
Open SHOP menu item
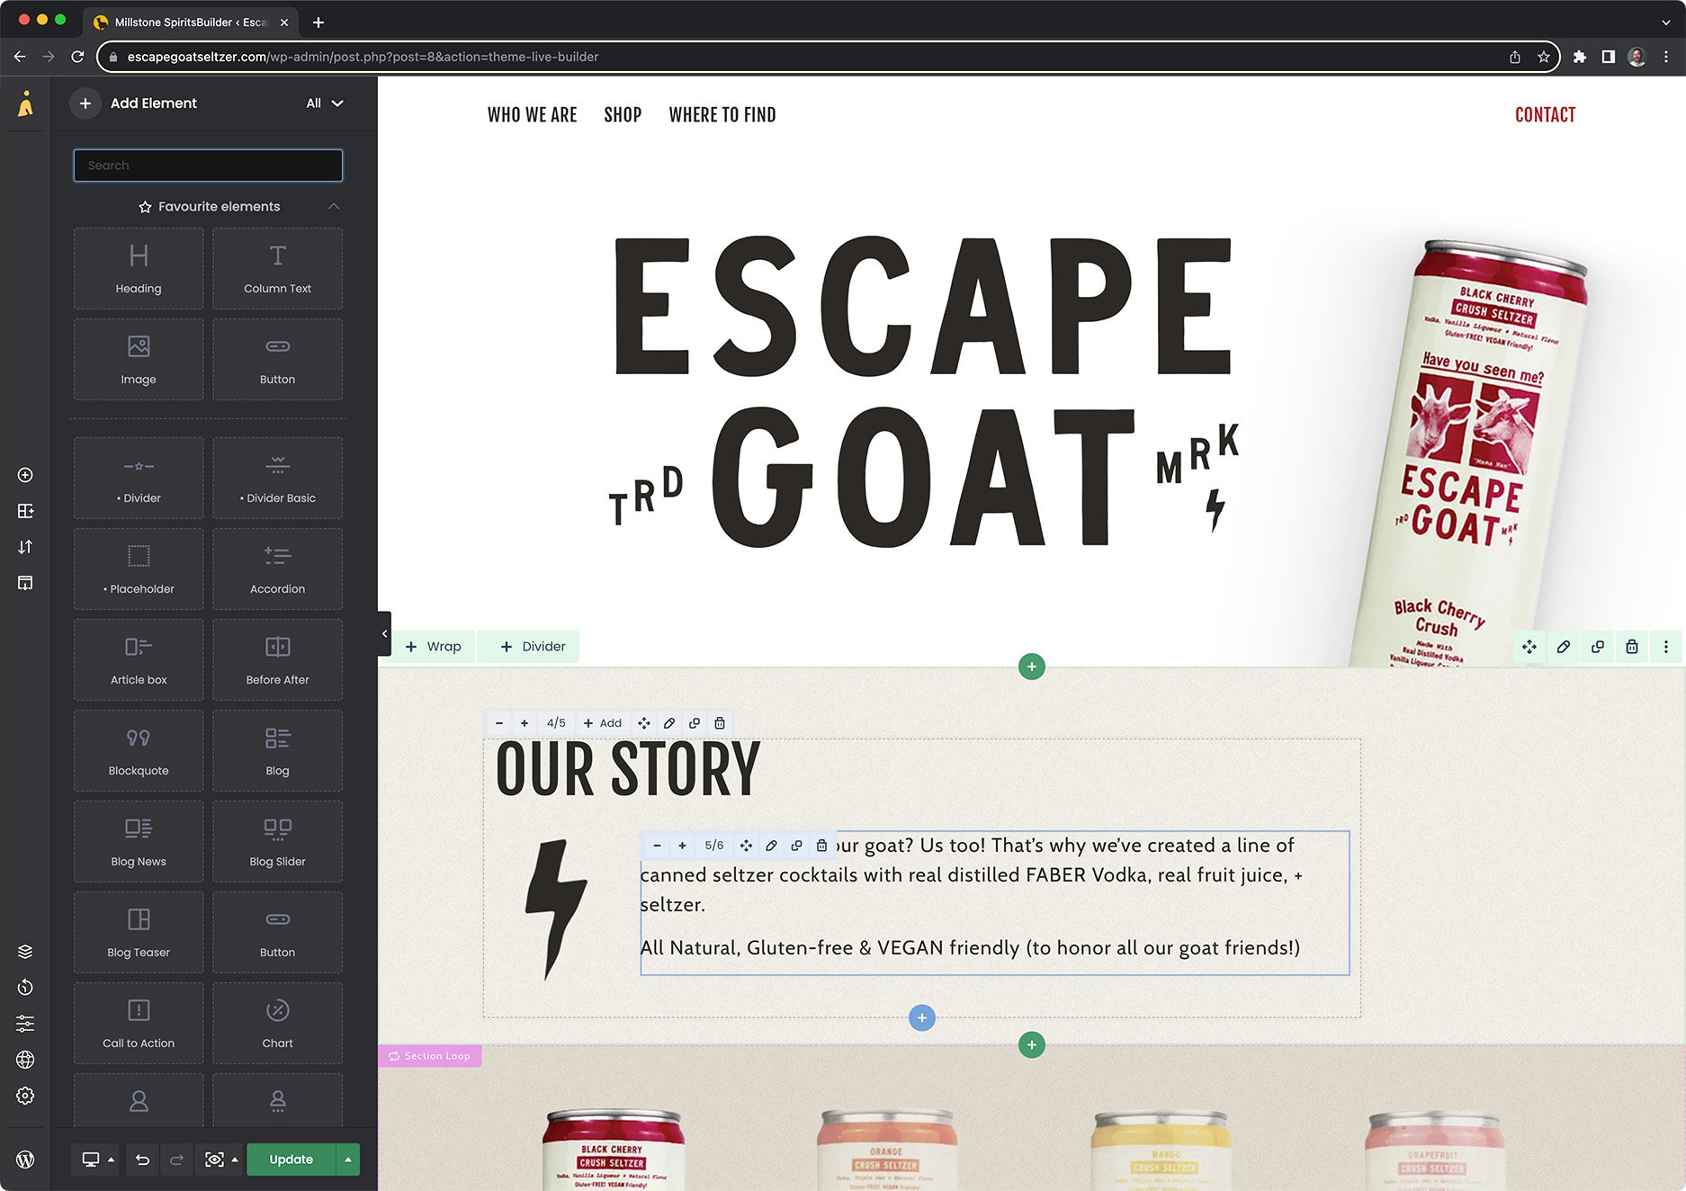coord(623,115)
